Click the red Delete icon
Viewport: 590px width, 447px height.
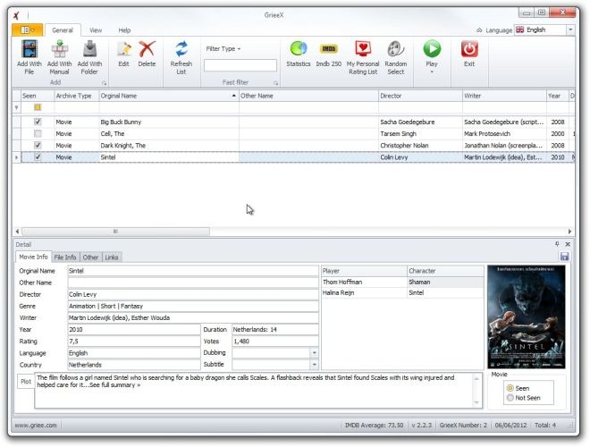coord(147,49)
